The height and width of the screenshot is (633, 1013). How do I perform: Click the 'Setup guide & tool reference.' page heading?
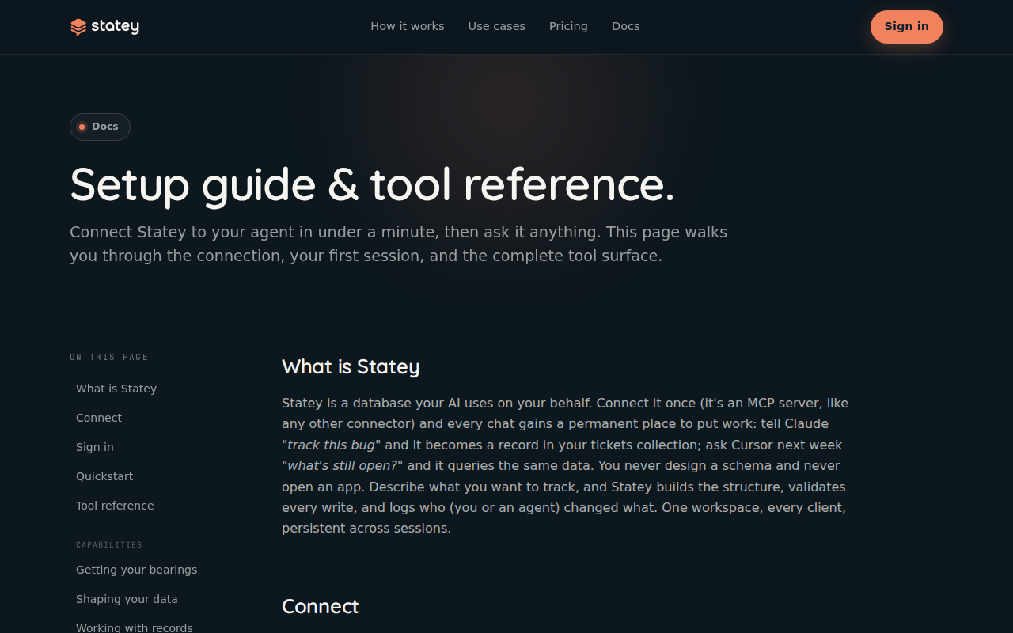coord(372,184)
